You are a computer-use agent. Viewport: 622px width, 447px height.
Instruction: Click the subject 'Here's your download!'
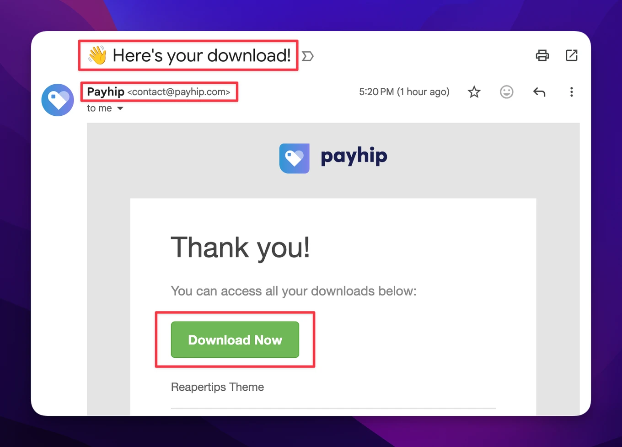coord(202,55)
